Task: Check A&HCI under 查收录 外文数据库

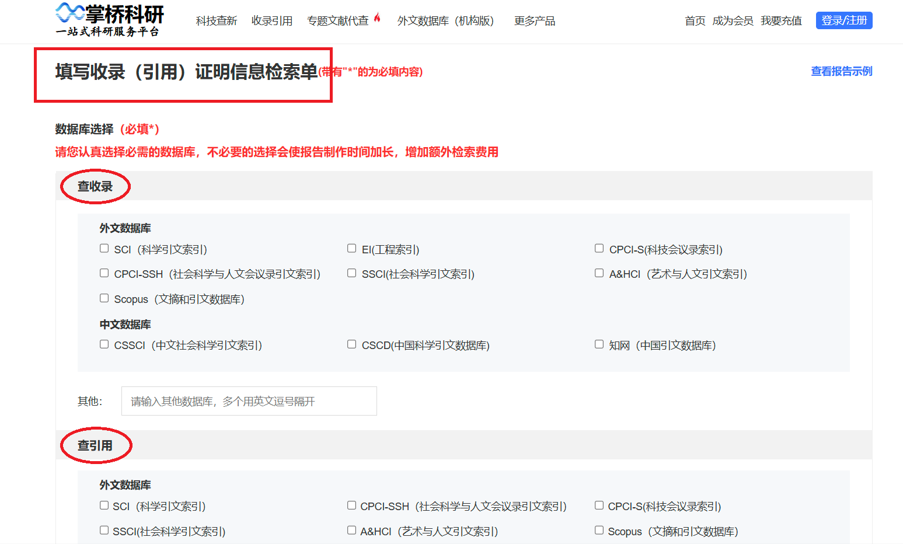Action: [x=599, y=272]
